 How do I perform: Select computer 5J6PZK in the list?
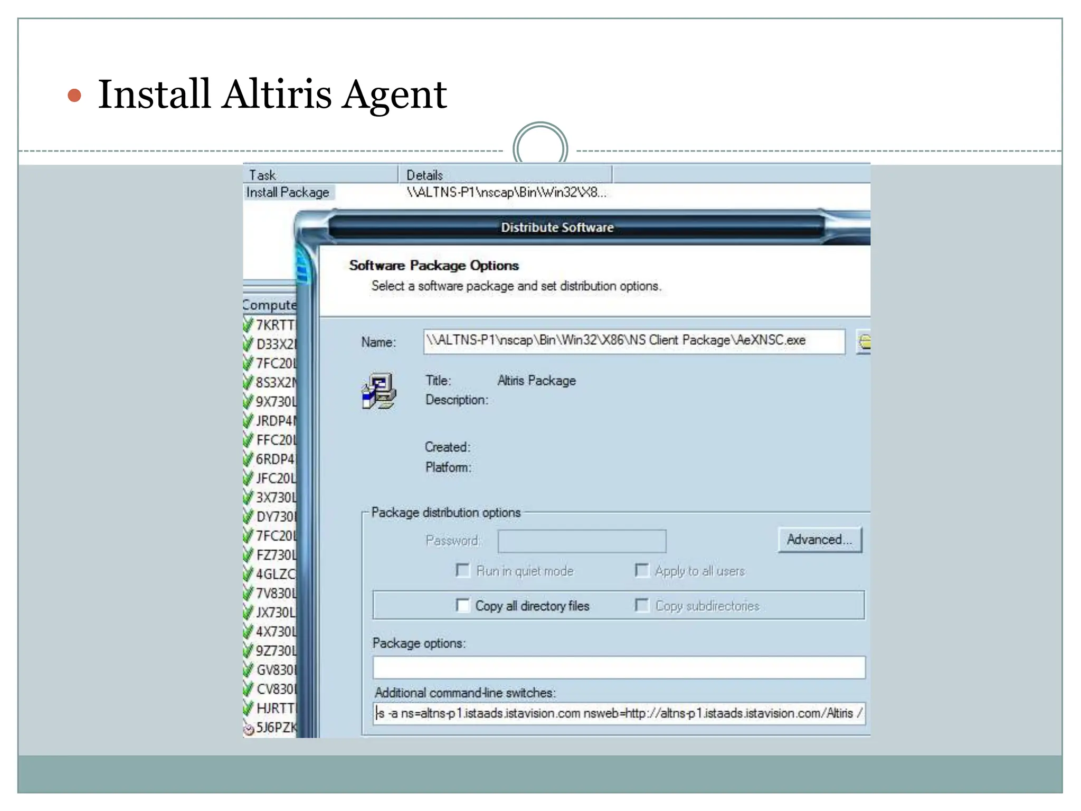276,728
